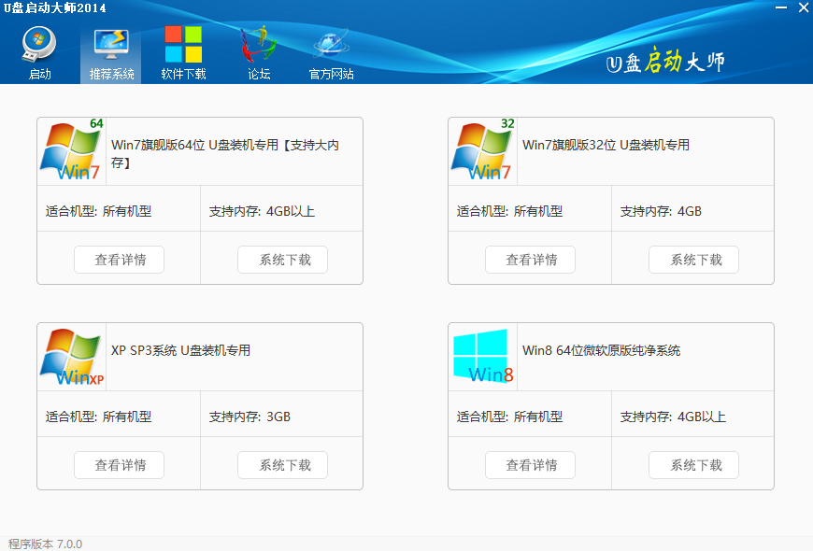The height and width of the screenshot is (551, 813).
Task: Click the Win8 64位微软原版纯净系统 title
Action: pos(601,350)
